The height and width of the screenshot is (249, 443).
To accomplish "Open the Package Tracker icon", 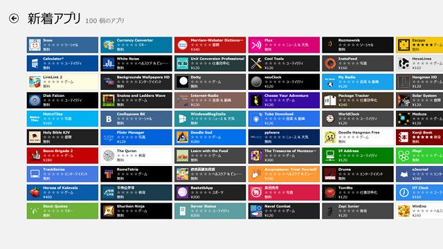I will (x=330, y=100).
